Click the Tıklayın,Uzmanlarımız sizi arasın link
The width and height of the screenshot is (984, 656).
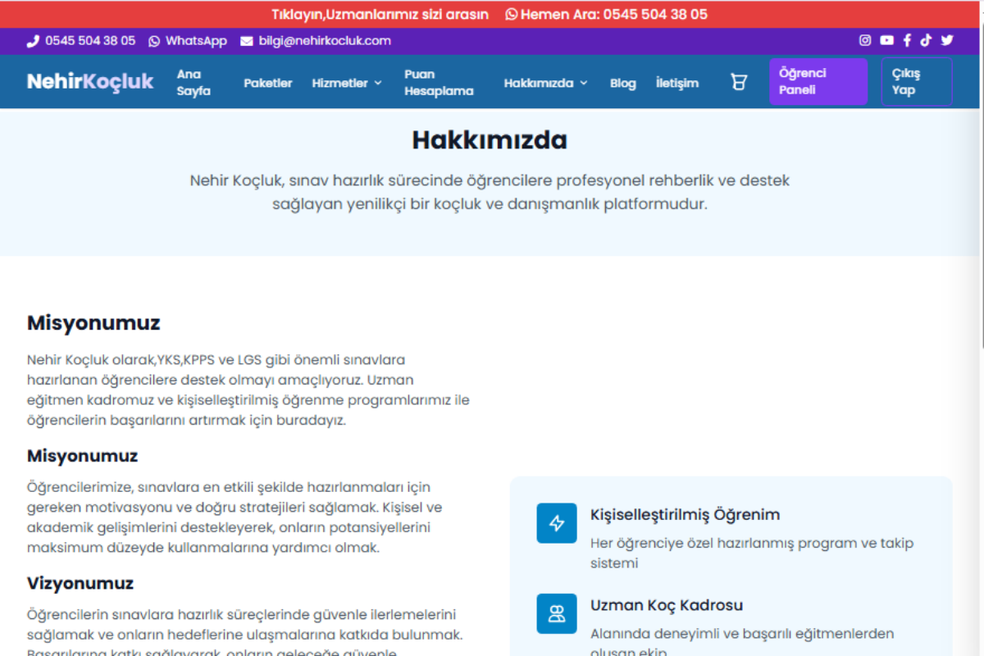coord(380,14)
